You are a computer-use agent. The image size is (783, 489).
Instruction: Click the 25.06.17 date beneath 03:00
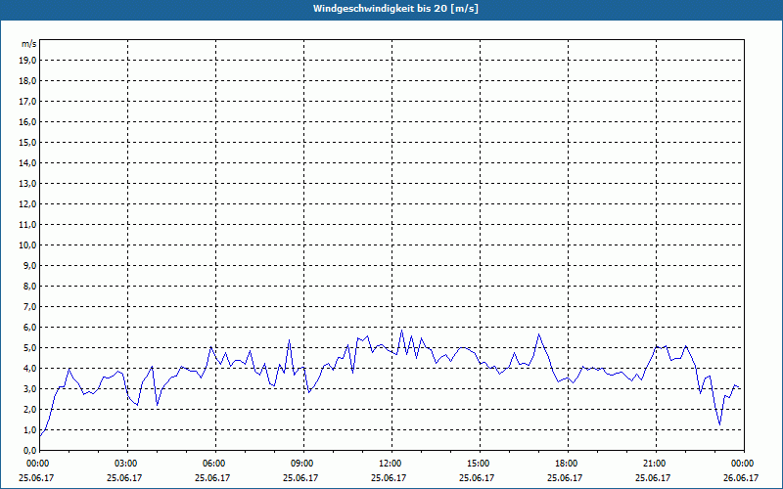(124, 478)
